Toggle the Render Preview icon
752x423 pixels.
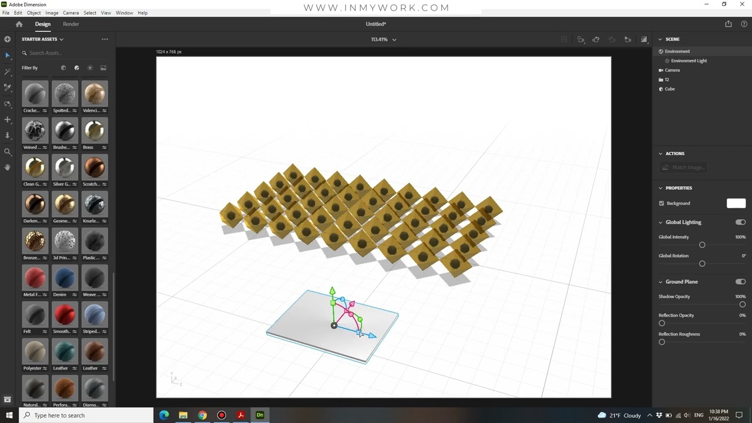coord(644,39)
